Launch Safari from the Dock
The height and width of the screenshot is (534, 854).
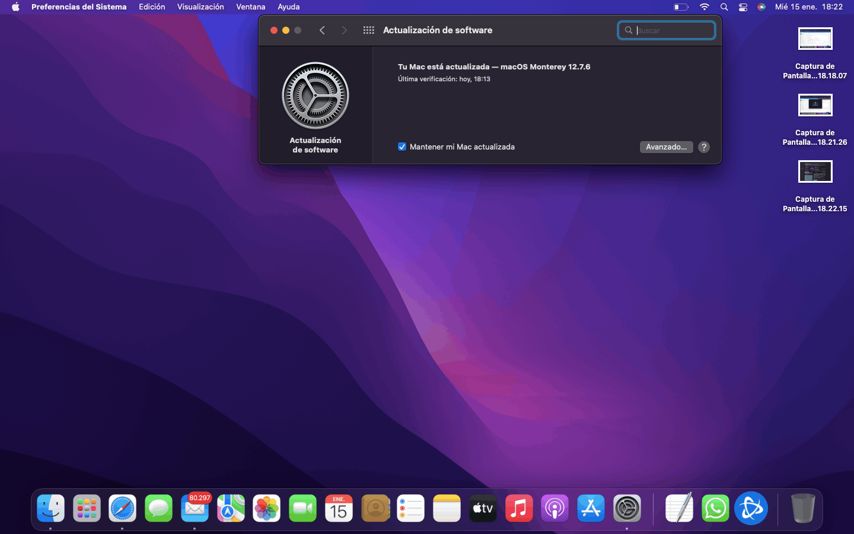pos(122,508)
